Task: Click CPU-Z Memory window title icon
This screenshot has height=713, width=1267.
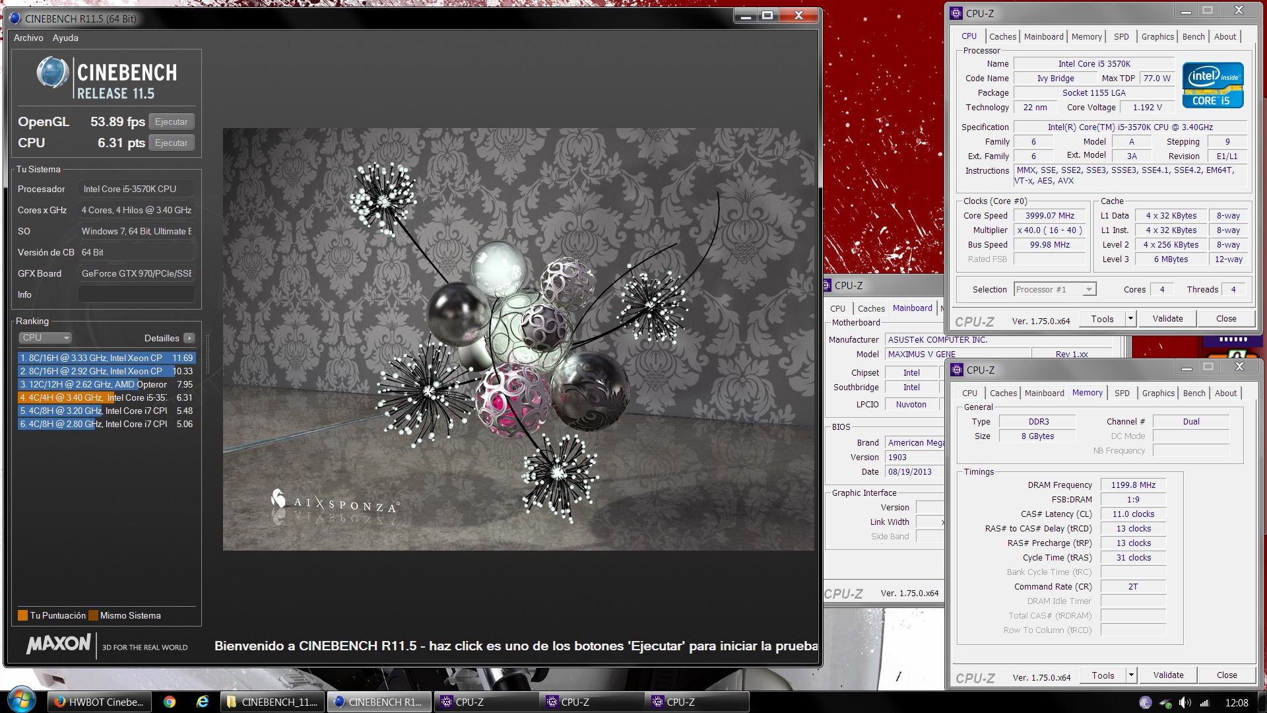Action: (x=957, y=370)
